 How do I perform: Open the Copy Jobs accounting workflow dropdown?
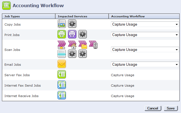(145, 24)
